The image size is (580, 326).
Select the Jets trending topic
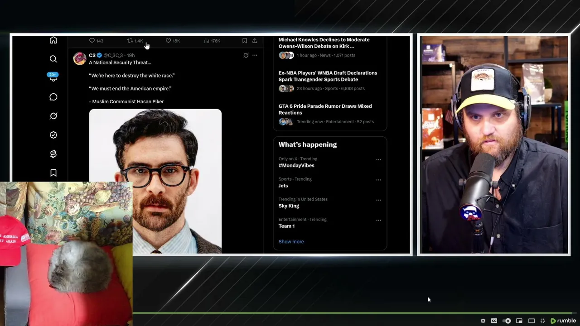(283, 186)
